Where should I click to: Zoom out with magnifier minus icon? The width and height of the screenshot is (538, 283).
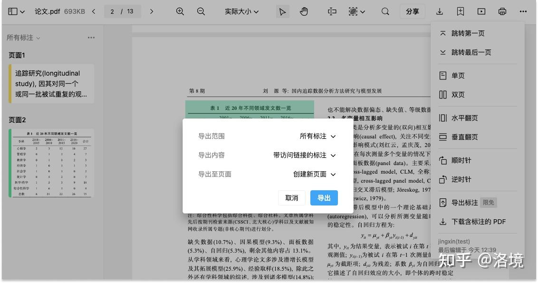201,11
